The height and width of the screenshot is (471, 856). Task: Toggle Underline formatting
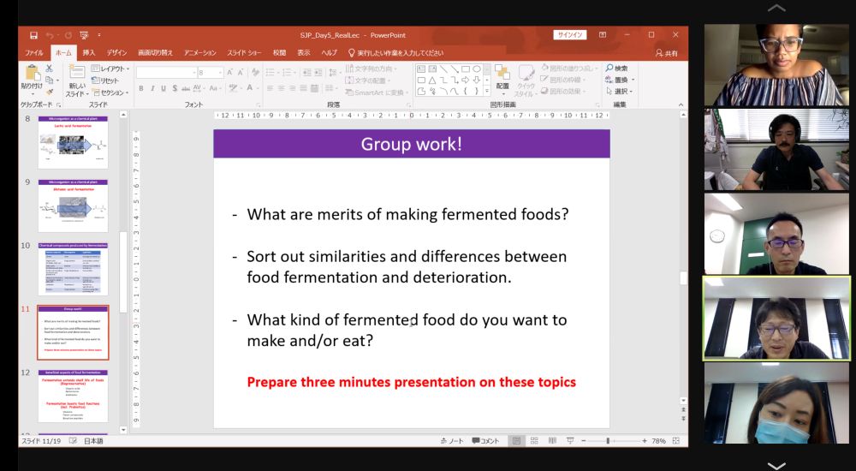(163, 88)
